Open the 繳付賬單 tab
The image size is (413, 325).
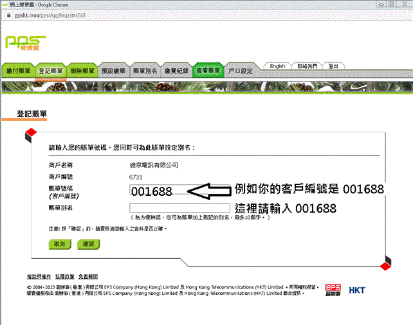point(19,70)
